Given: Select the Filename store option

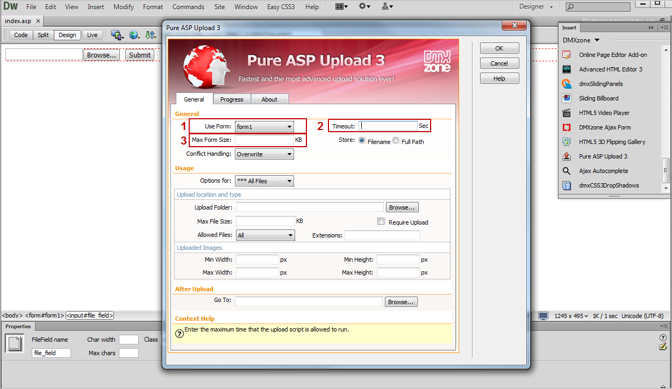Looking at the screenshot, I should pos(362,141).
